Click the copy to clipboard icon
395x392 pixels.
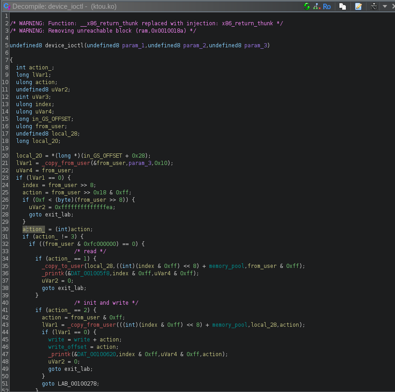coord(343,6)
